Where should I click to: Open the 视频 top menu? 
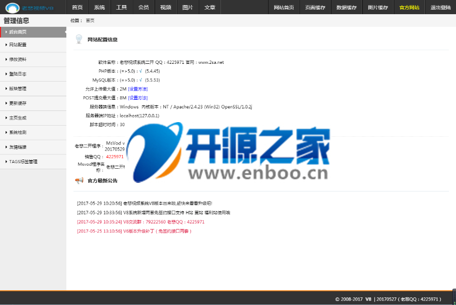[166, 7]
